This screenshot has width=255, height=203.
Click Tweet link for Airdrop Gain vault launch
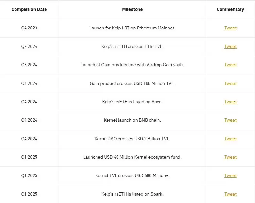230,65
